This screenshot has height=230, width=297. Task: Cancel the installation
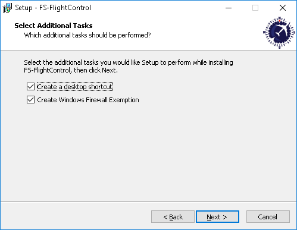coord(268,217)
